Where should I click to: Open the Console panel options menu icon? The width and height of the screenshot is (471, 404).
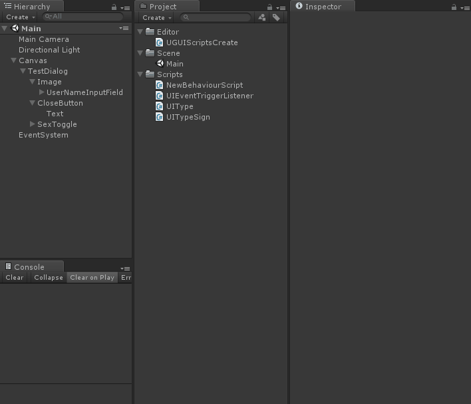pos(125,268)
